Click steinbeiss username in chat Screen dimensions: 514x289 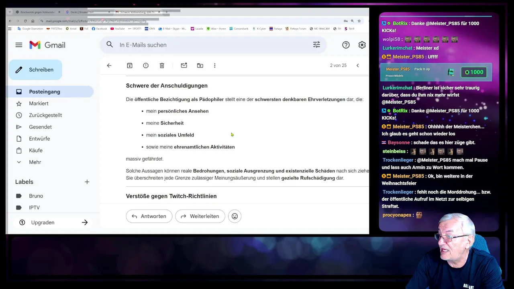(x=394, y=151)
